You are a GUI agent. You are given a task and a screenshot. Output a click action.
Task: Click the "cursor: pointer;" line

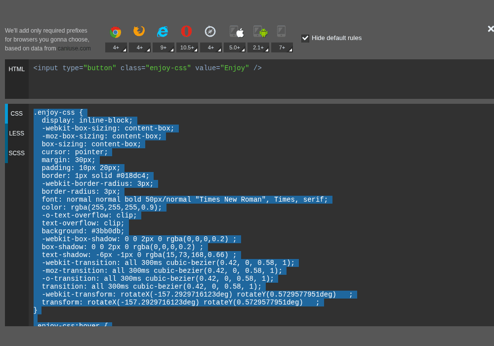click(75, 152)
